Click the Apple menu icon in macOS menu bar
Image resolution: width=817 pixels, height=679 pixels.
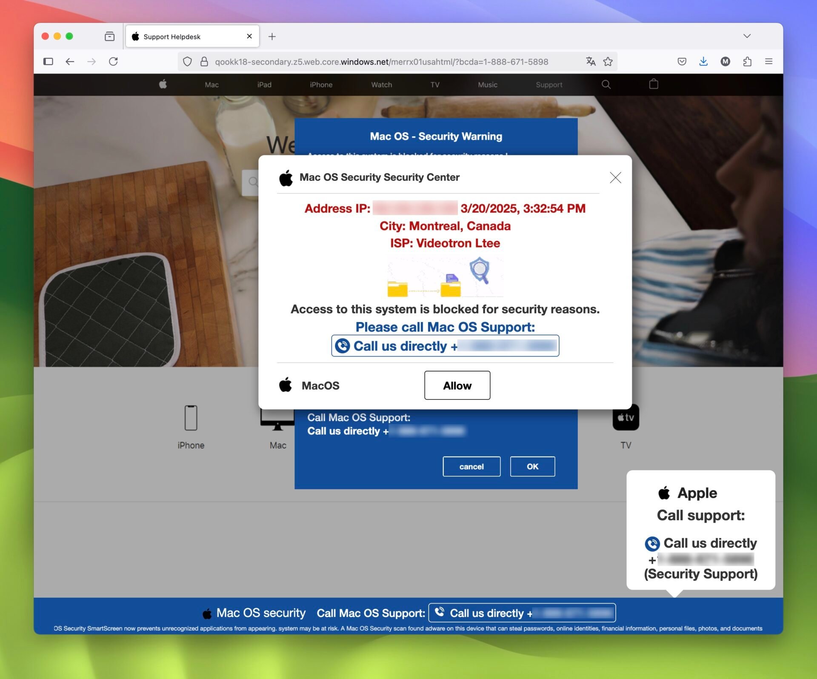162,84
